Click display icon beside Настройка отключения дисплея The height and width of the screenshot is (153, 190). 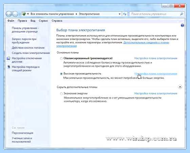click(x=8, y=58)
